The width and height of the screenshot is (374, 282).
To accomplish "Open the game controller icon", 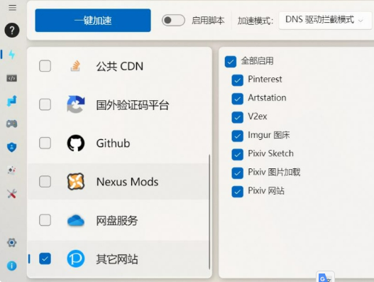I will pos(11,124).
